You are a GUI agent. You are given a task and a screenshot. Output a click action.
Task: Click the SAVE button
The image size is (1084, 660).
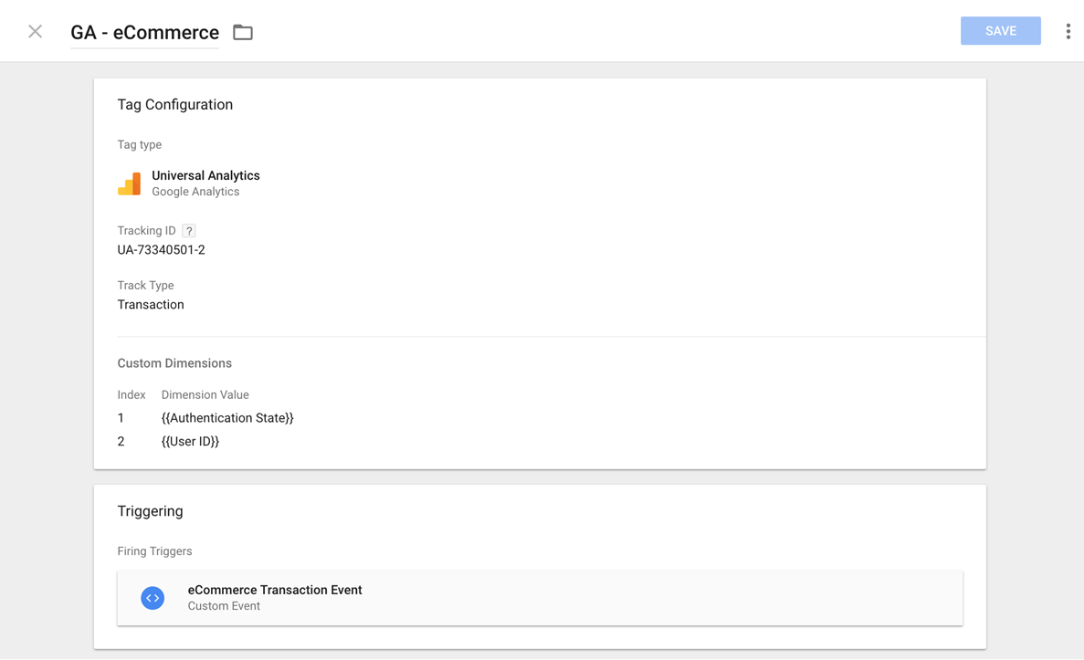pos(1000,31)
